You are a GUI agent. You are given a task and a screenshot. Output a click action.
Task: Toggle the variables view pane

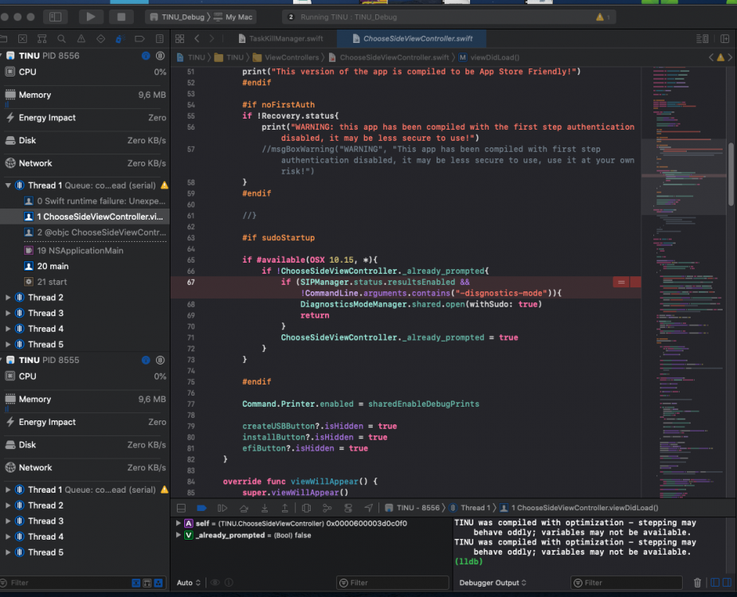pos(715,583)
